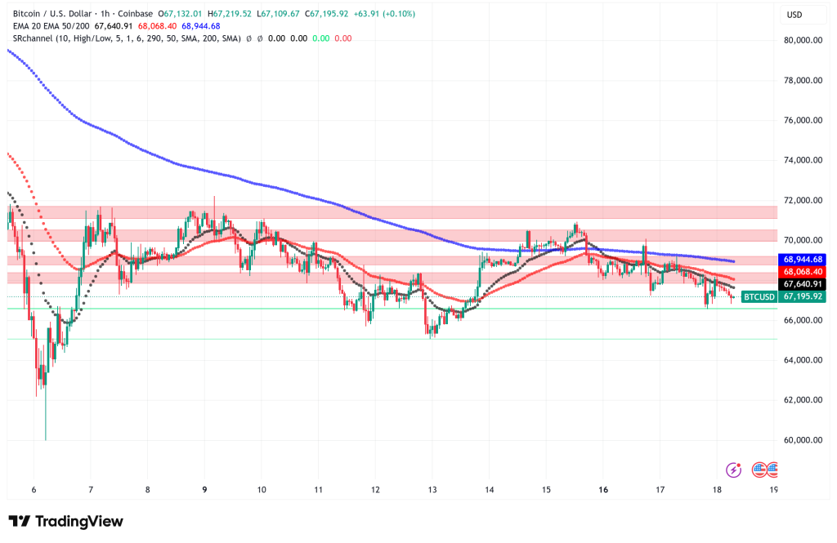Click the TradingView logo icon
Image resolution: width=837 pixels, height=543 pixels.
click(20, 521)
